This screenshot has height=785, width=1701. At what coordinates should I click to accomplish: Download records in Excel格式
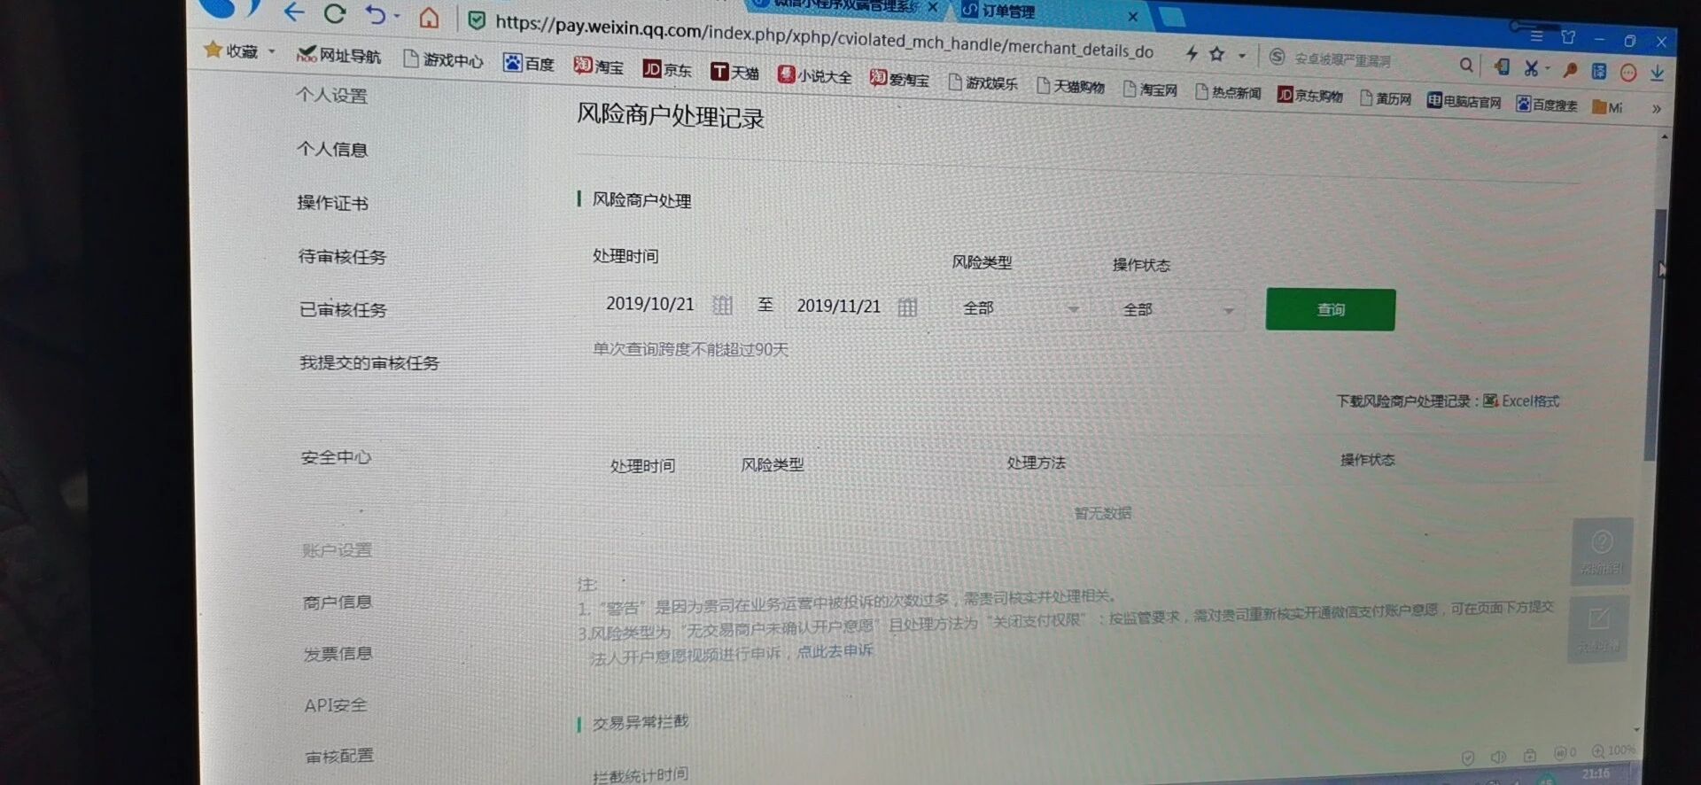[x=1521, y=401]
